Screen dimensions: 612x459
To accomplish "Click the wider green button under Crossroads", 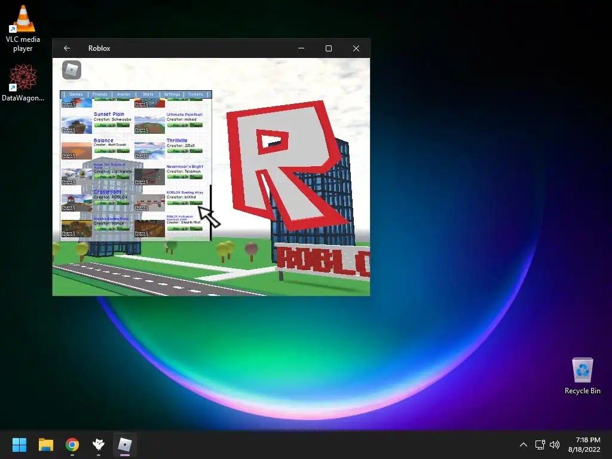I will pos(105,203).
